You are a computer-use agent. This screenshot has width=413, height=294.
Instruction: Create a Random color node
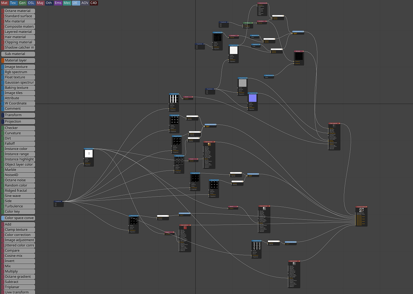(18, 185)
